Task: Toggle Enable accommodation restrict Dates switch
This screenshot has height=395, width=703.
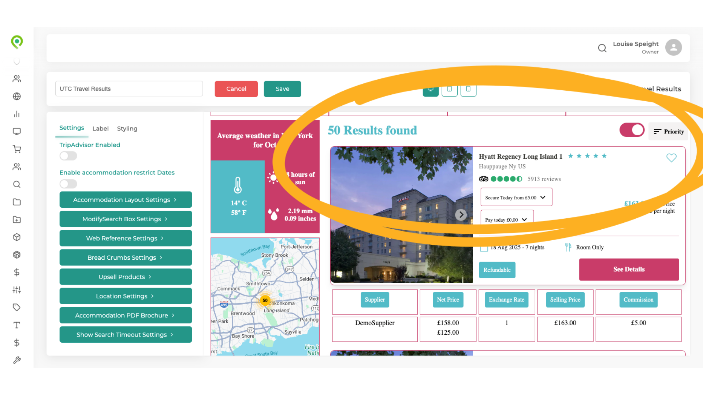Action: (68, 184)
